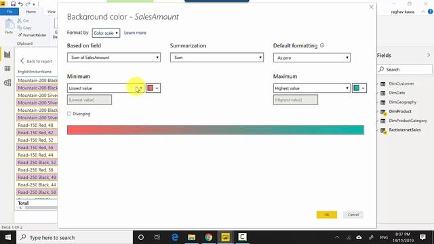
Task: Open Task View on taskbar
Action: click(157, 237)
